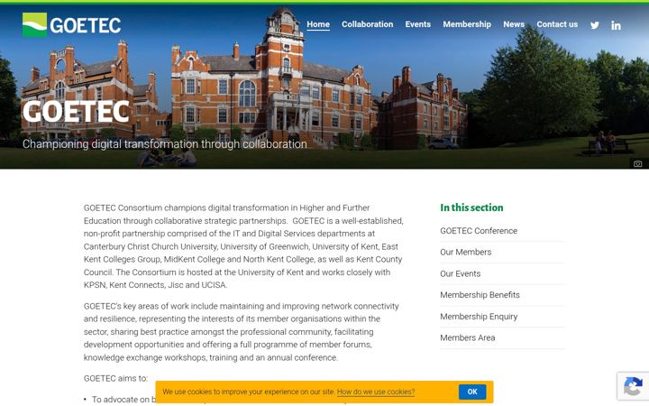Viewport: 649px width, 406px height.
Task: Click the 'GOETEC aims to:' text
Action: click(x=115, y=378)
